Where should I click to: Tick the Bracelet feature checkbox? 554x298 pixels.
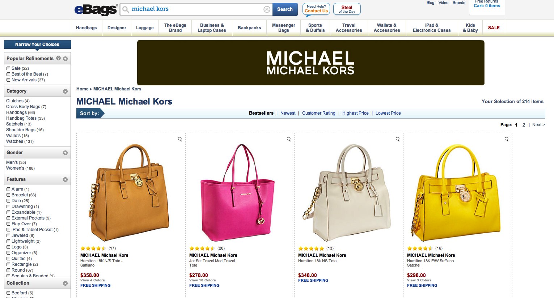8,195
